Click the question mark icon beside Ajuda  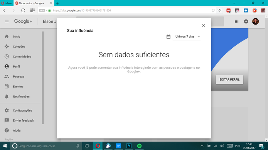tap(7, 130)
